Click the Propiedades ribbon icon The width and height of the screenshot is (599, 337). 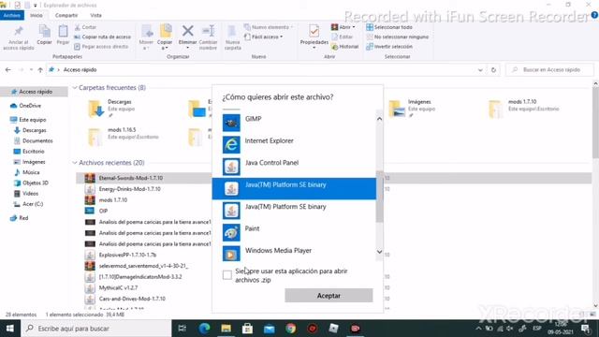point(314,37)
